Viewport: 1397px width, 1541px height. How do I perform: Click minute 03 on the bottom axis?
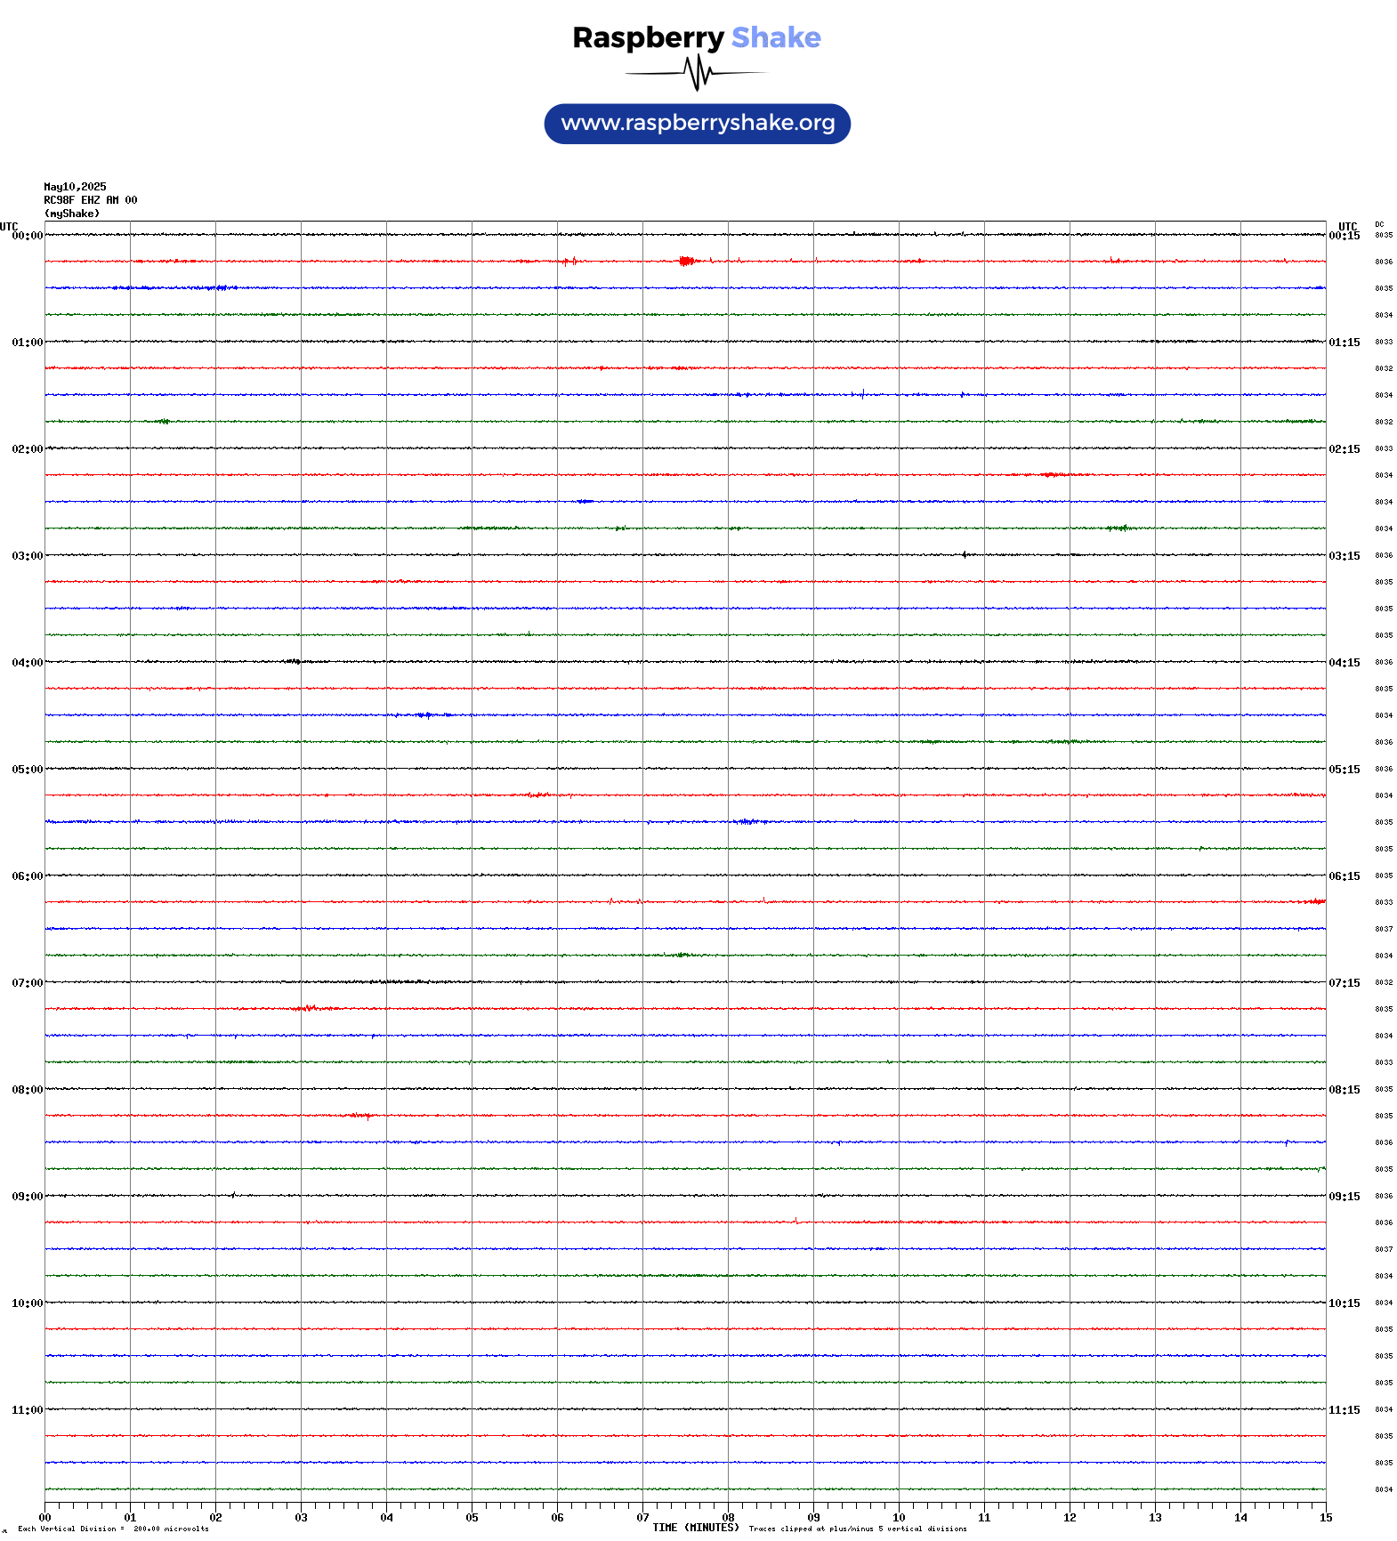[x=301, y=1518]
